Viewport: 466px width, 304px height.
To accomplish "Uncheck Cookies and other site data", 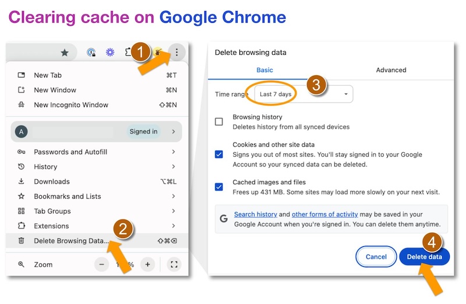I will (x=219, y=154).
